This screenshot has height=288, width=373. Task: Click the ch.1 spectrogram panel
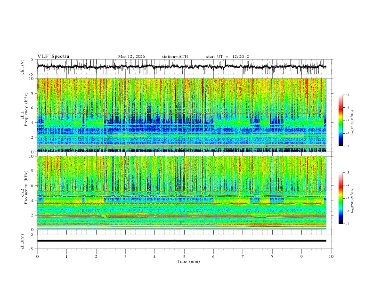(182, 115)
